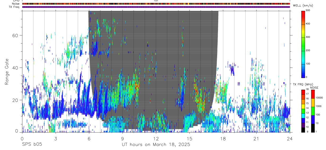Image resolution: width=326 pixels, height=150 pixels.
Task: Click the 10000 noise scale label
Action: point(319,98)
